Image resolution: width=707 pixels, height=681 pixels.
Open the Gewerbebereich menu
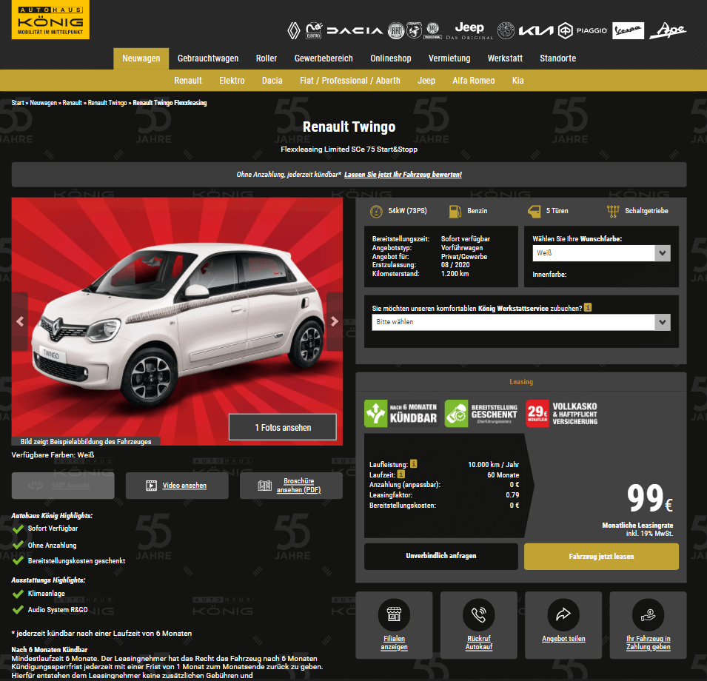point(324,58)
